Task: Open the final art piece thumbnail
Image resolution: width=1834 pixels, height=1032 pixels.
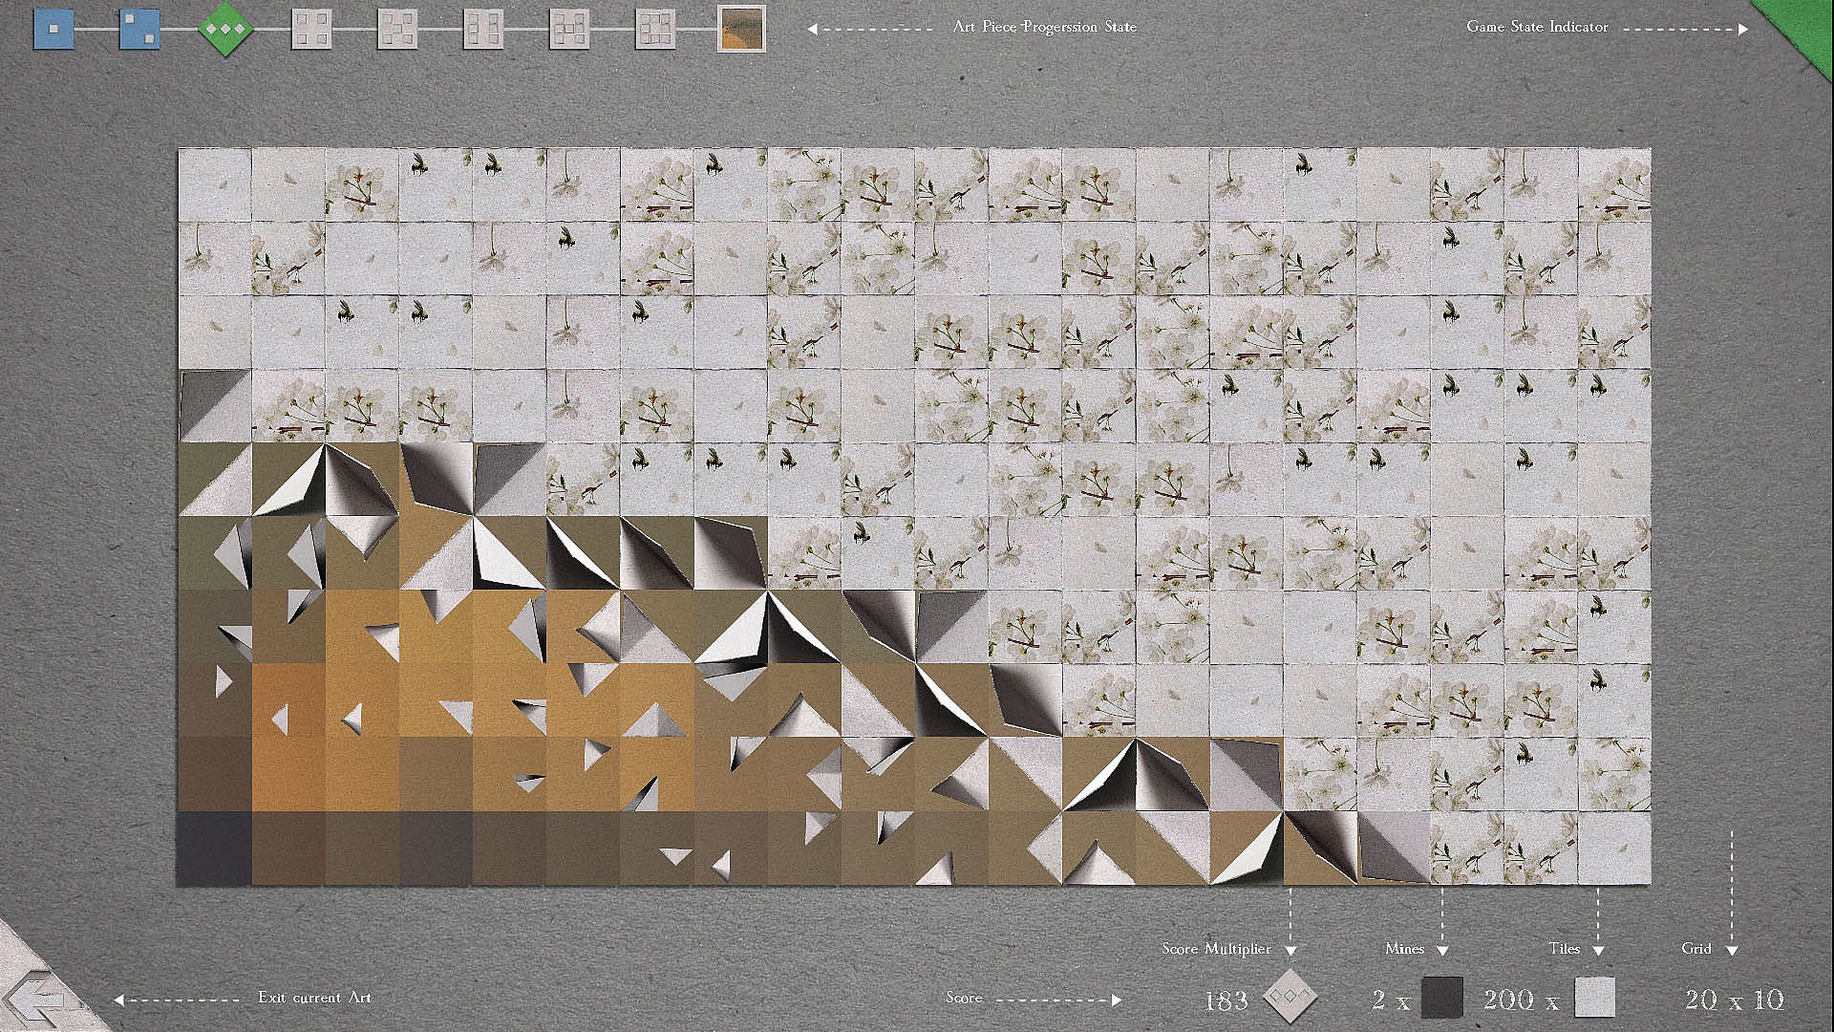Action: tap(741, 29)
